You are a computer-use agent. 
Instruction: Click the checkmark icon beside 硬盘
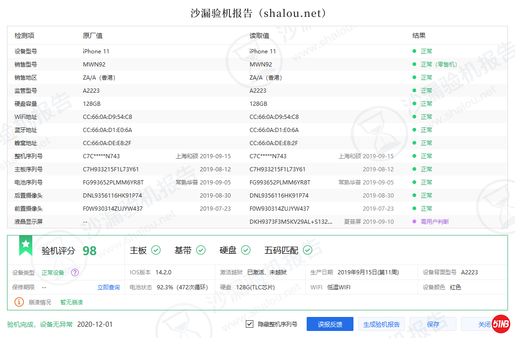[x=246, y=250]
